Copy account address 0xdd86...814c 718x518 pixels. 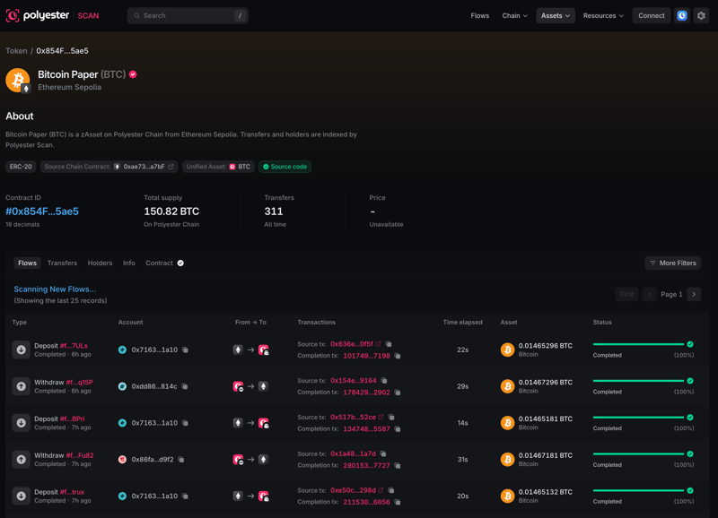click(185, 386)
